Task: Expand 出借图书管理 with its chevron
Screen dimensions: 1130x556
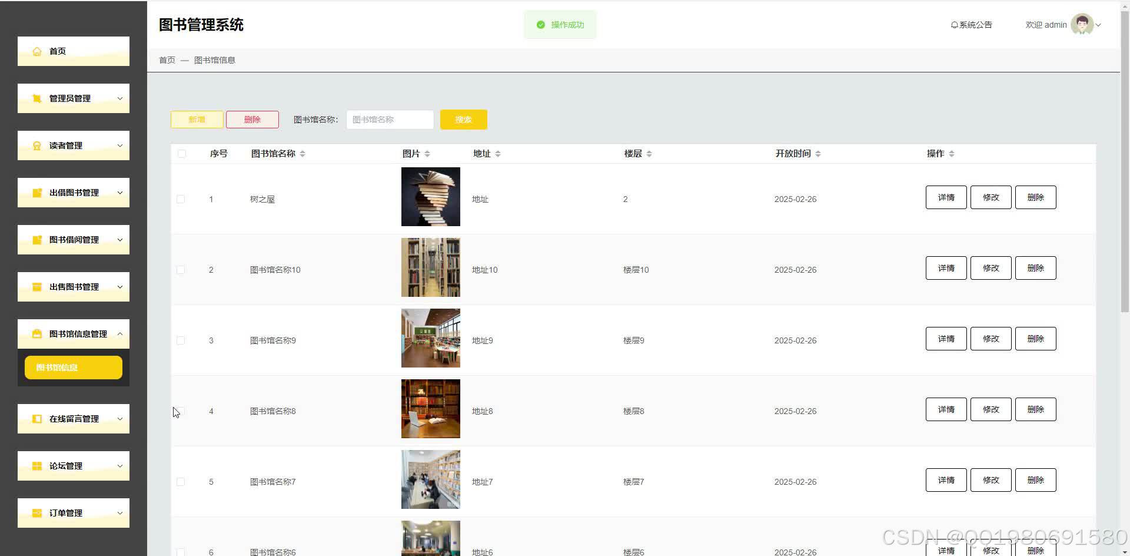Action: [120, 193]
